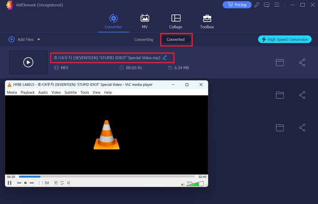Click the VLC cone in video area
This screenshot has width=318, height=204.
pyautogui.click(x=107, y=135)
